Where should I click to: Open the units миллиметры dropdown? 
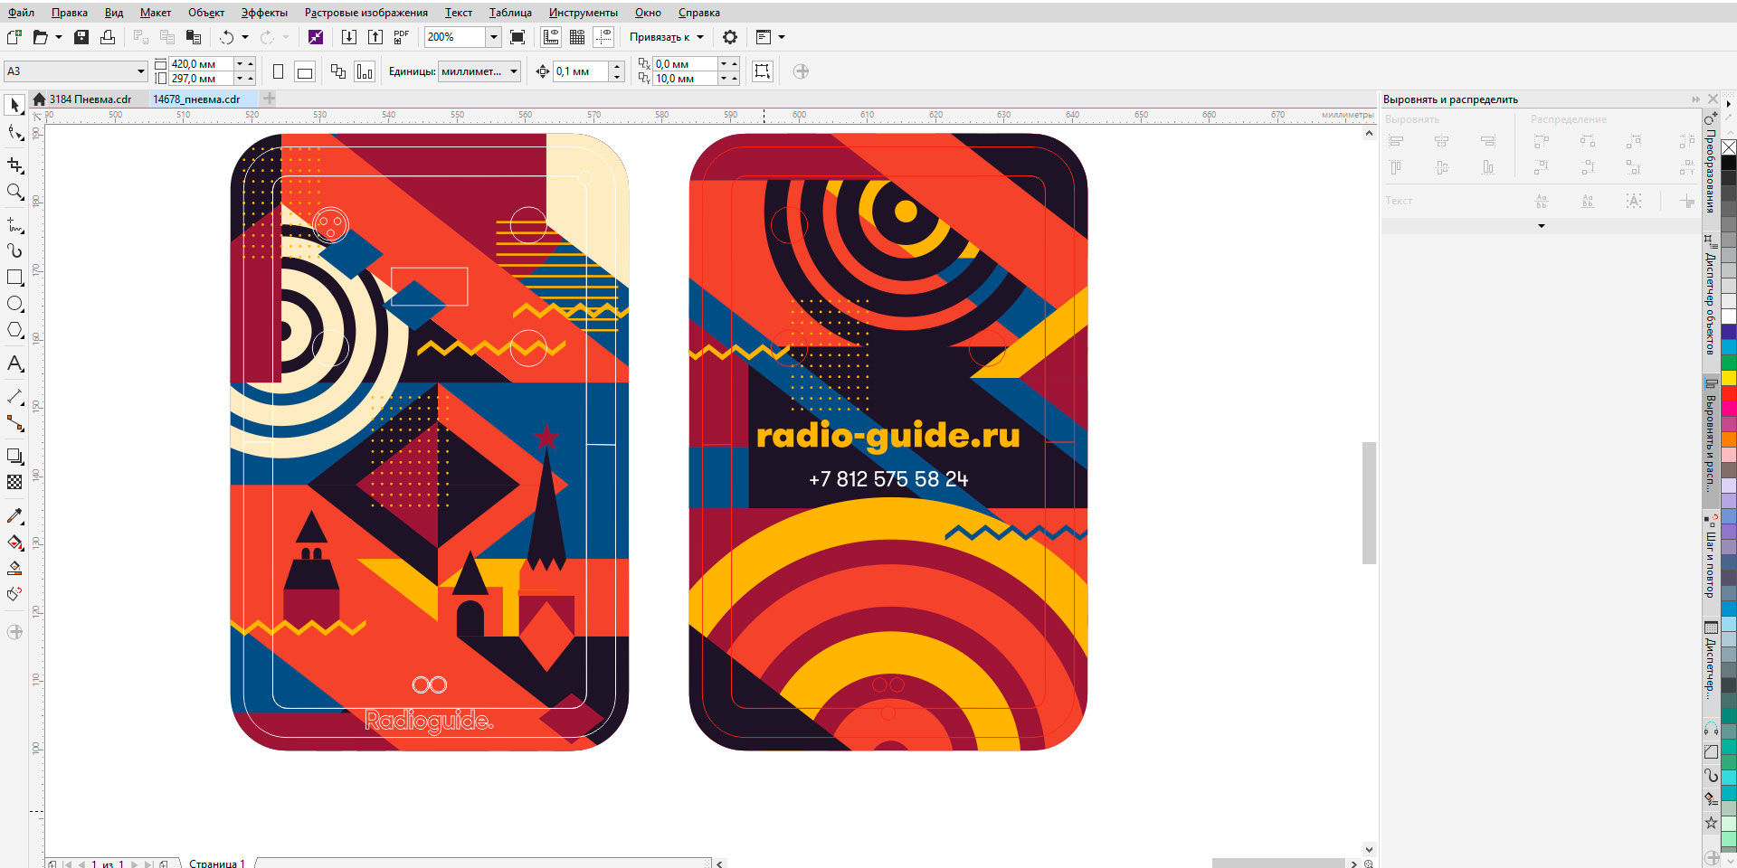(514, 71)
